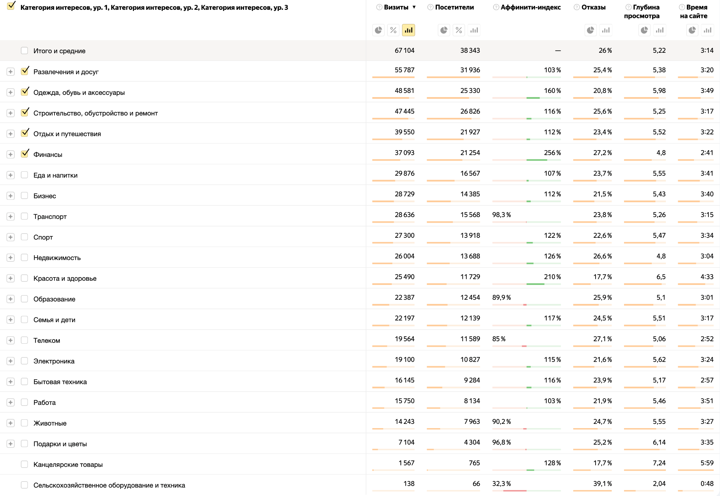
Task: Uncheck Одежда, обувь и аксессуары checkbox
Action: (25, 92)
